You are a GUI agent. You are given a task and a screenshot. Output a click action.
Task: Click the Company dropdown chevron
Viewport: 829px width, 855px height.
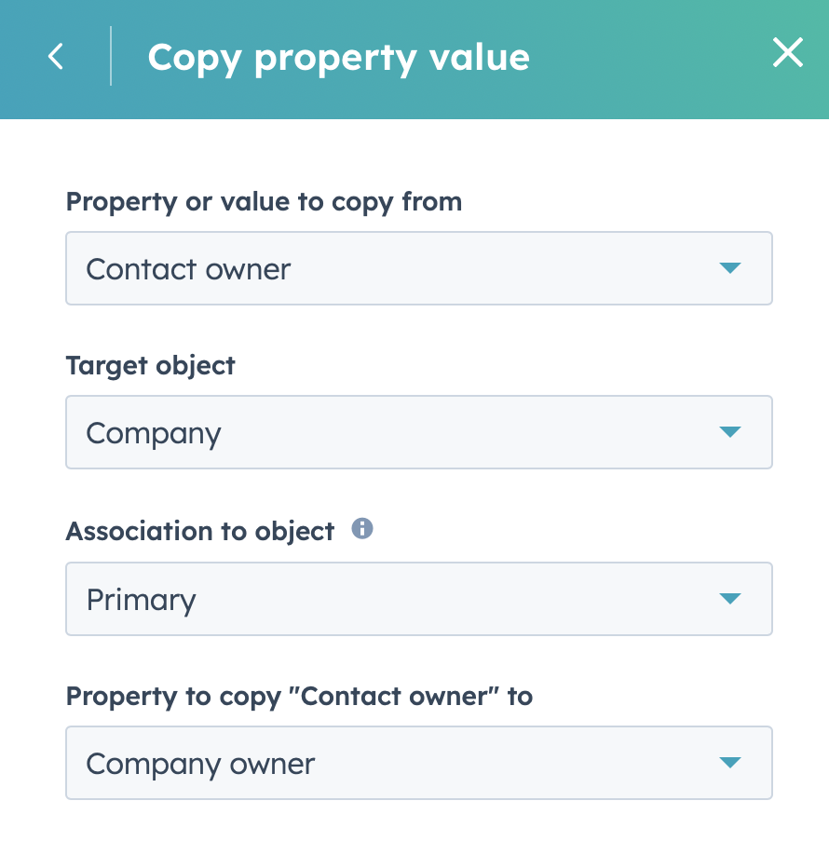733,432
